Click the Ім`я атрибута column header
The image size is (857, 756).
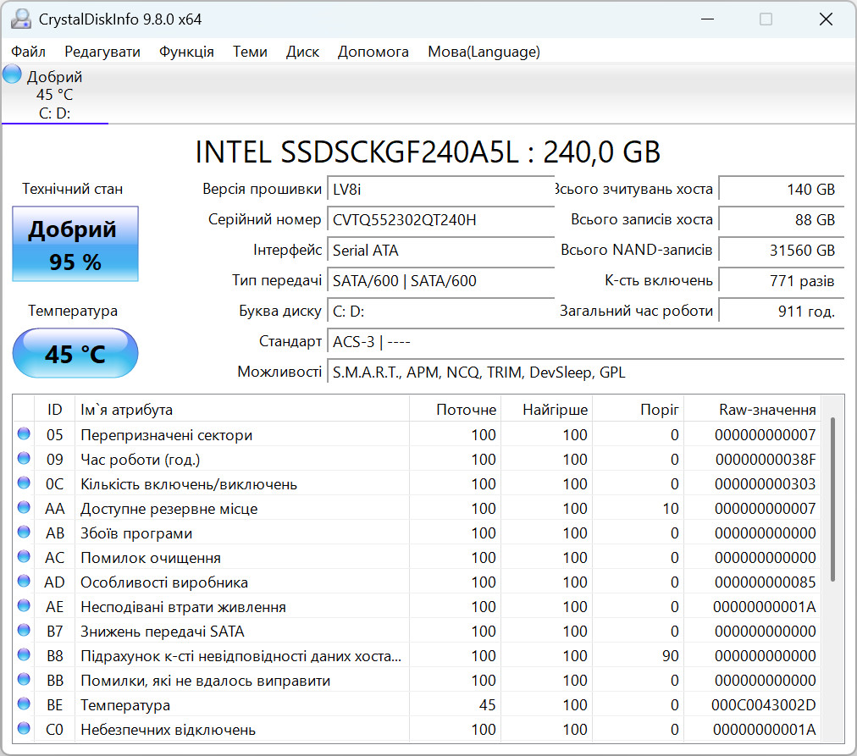coord(242,409)
